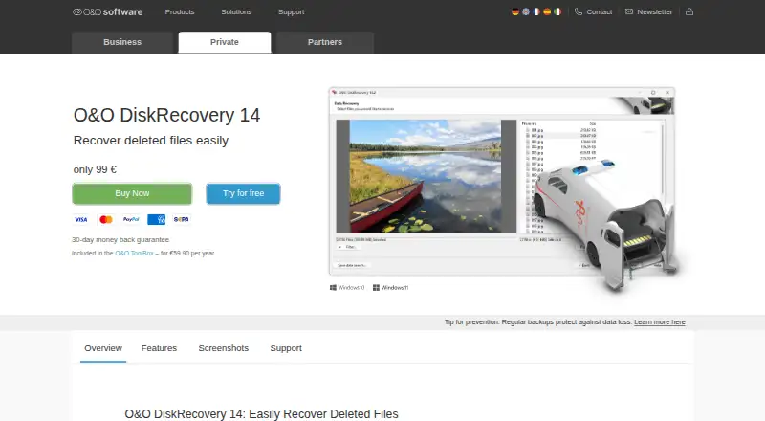Click the '30-day money back guarantee' text
The image size is (765, 421).
point(120,240)
